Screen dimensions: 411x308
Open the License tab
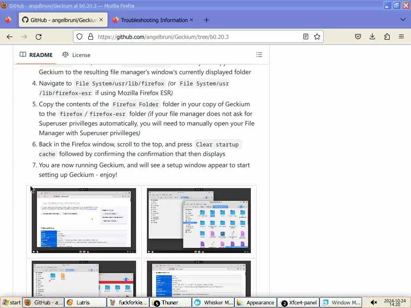pyautogui.click(x=76, y=55)
